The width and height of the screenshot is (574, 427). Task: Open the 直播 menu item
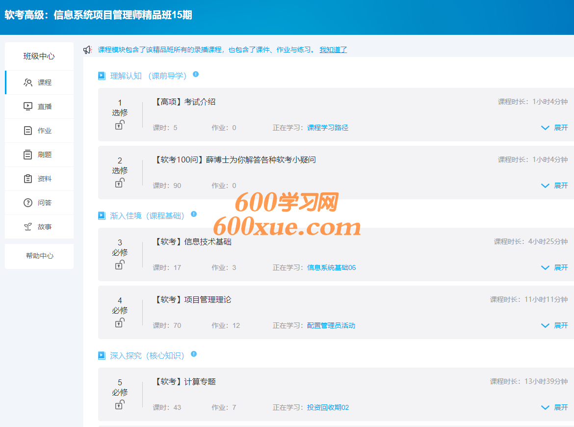point(39,107)
